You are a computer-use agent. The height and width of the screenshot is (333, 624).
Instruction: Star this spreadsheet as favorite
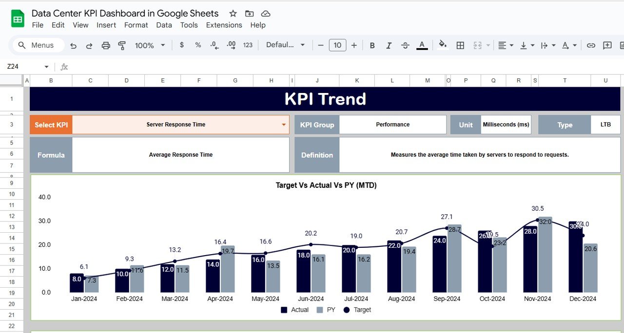tap(233, 13)
